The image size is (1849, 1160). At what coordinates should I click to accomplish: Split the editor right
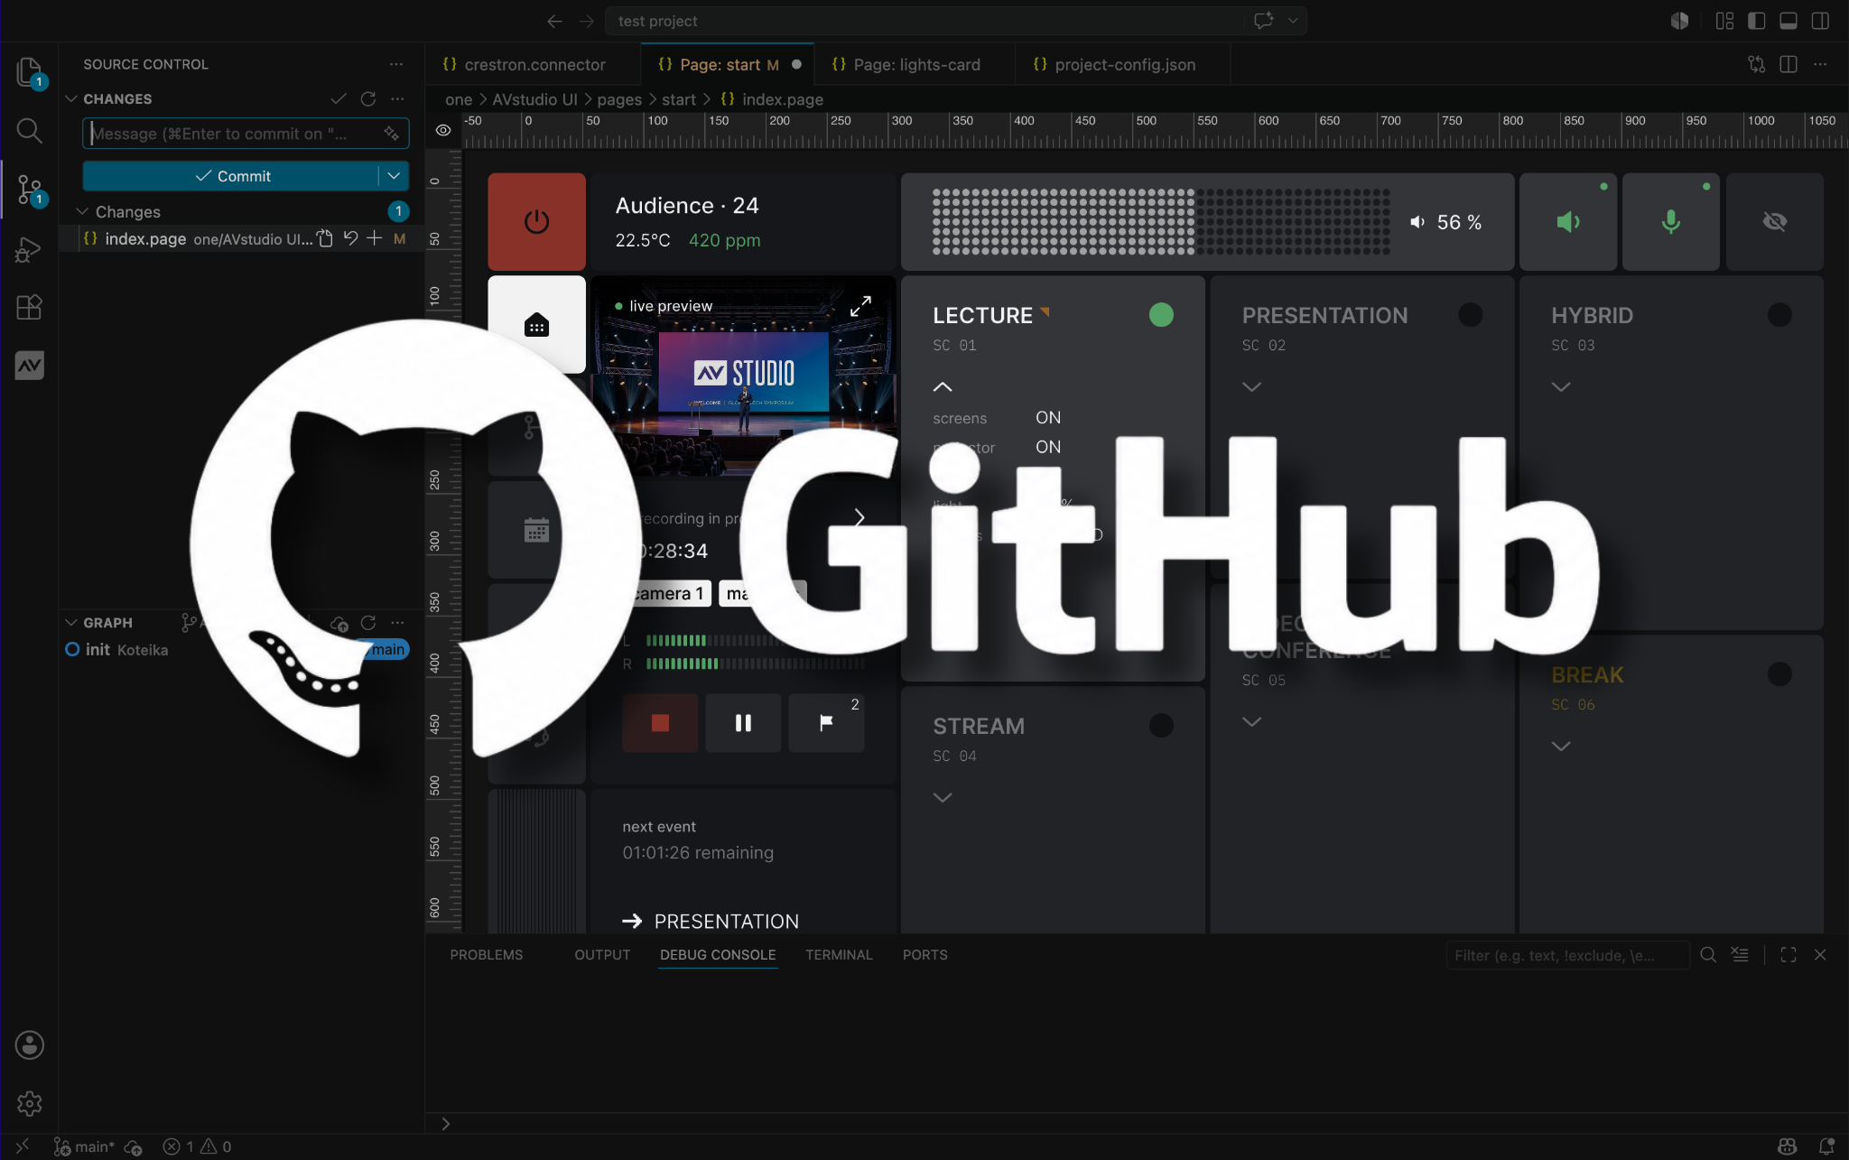point(1789,64)
